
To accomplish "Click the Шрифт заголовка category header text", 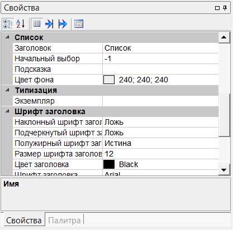I will point(50,111).
